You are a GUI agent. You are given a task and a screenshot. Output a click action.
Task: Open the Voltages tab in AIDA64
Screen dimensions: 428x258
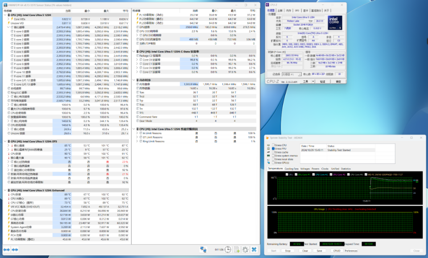pyautogui.click(x=305, y=169)
